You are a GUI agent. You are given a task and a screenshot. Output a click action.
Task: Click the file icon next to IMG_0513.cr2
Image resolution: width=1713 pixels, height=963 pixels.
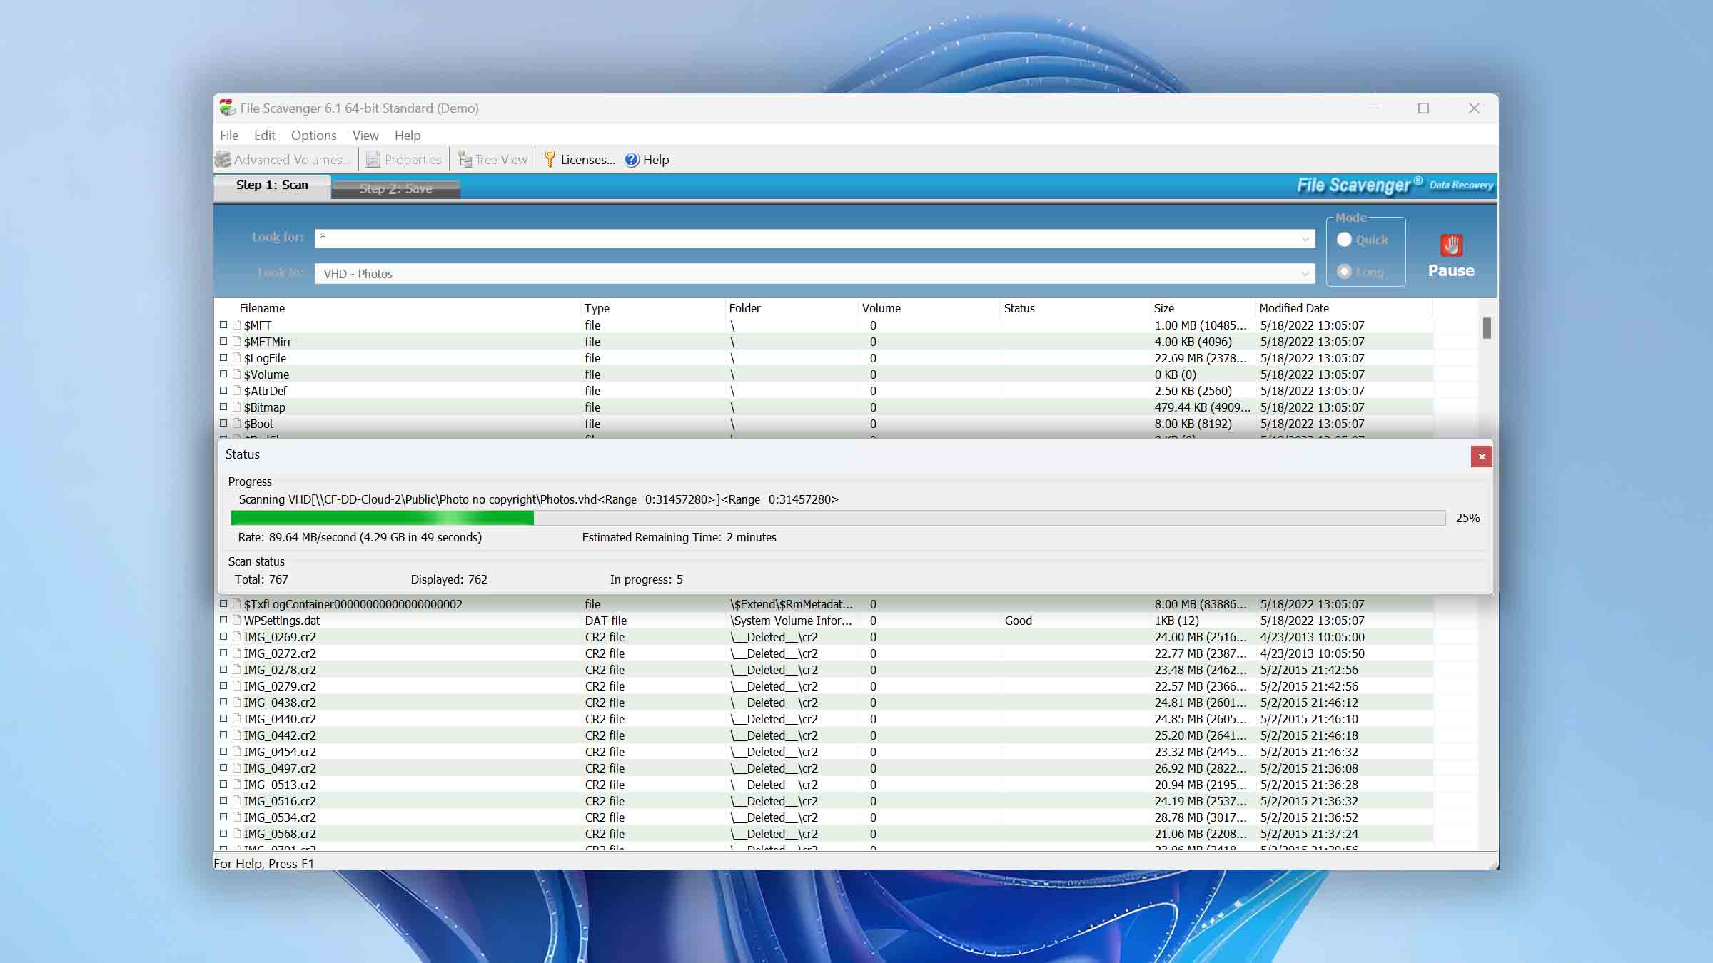point(236,785)
